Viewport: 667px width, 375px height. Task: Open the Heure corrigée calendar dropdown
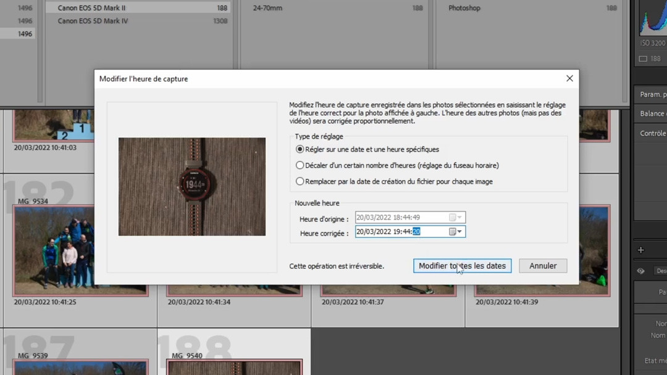(x=456, y=231)
